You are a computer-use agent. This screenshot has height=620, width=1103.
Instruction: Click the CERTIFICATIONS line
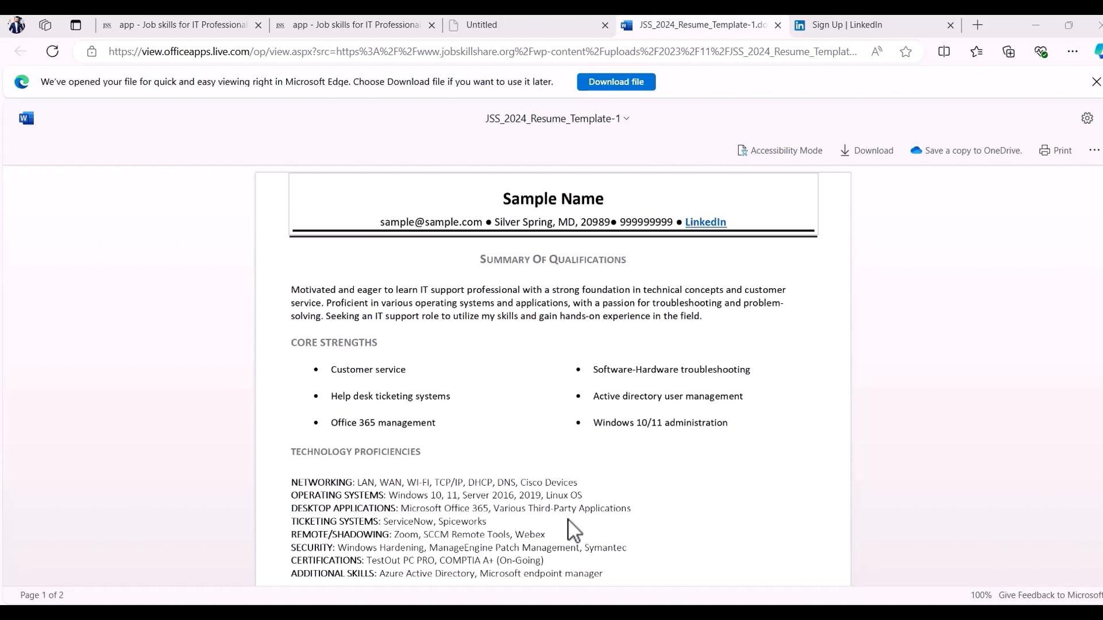417,560
